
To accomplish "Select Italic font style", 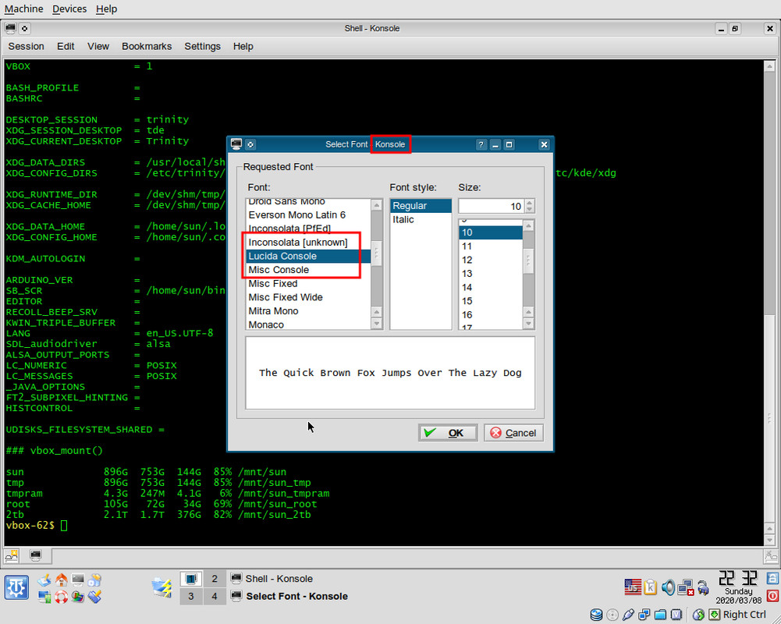I will pos(421,220).
